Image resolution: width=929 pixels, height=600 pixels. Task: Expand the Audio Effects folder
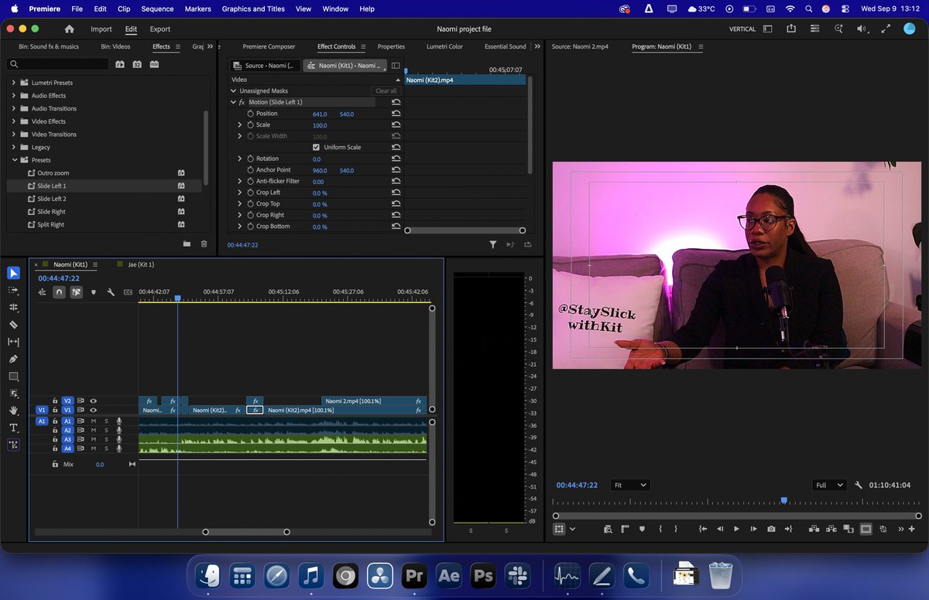(x=14, y=96)
